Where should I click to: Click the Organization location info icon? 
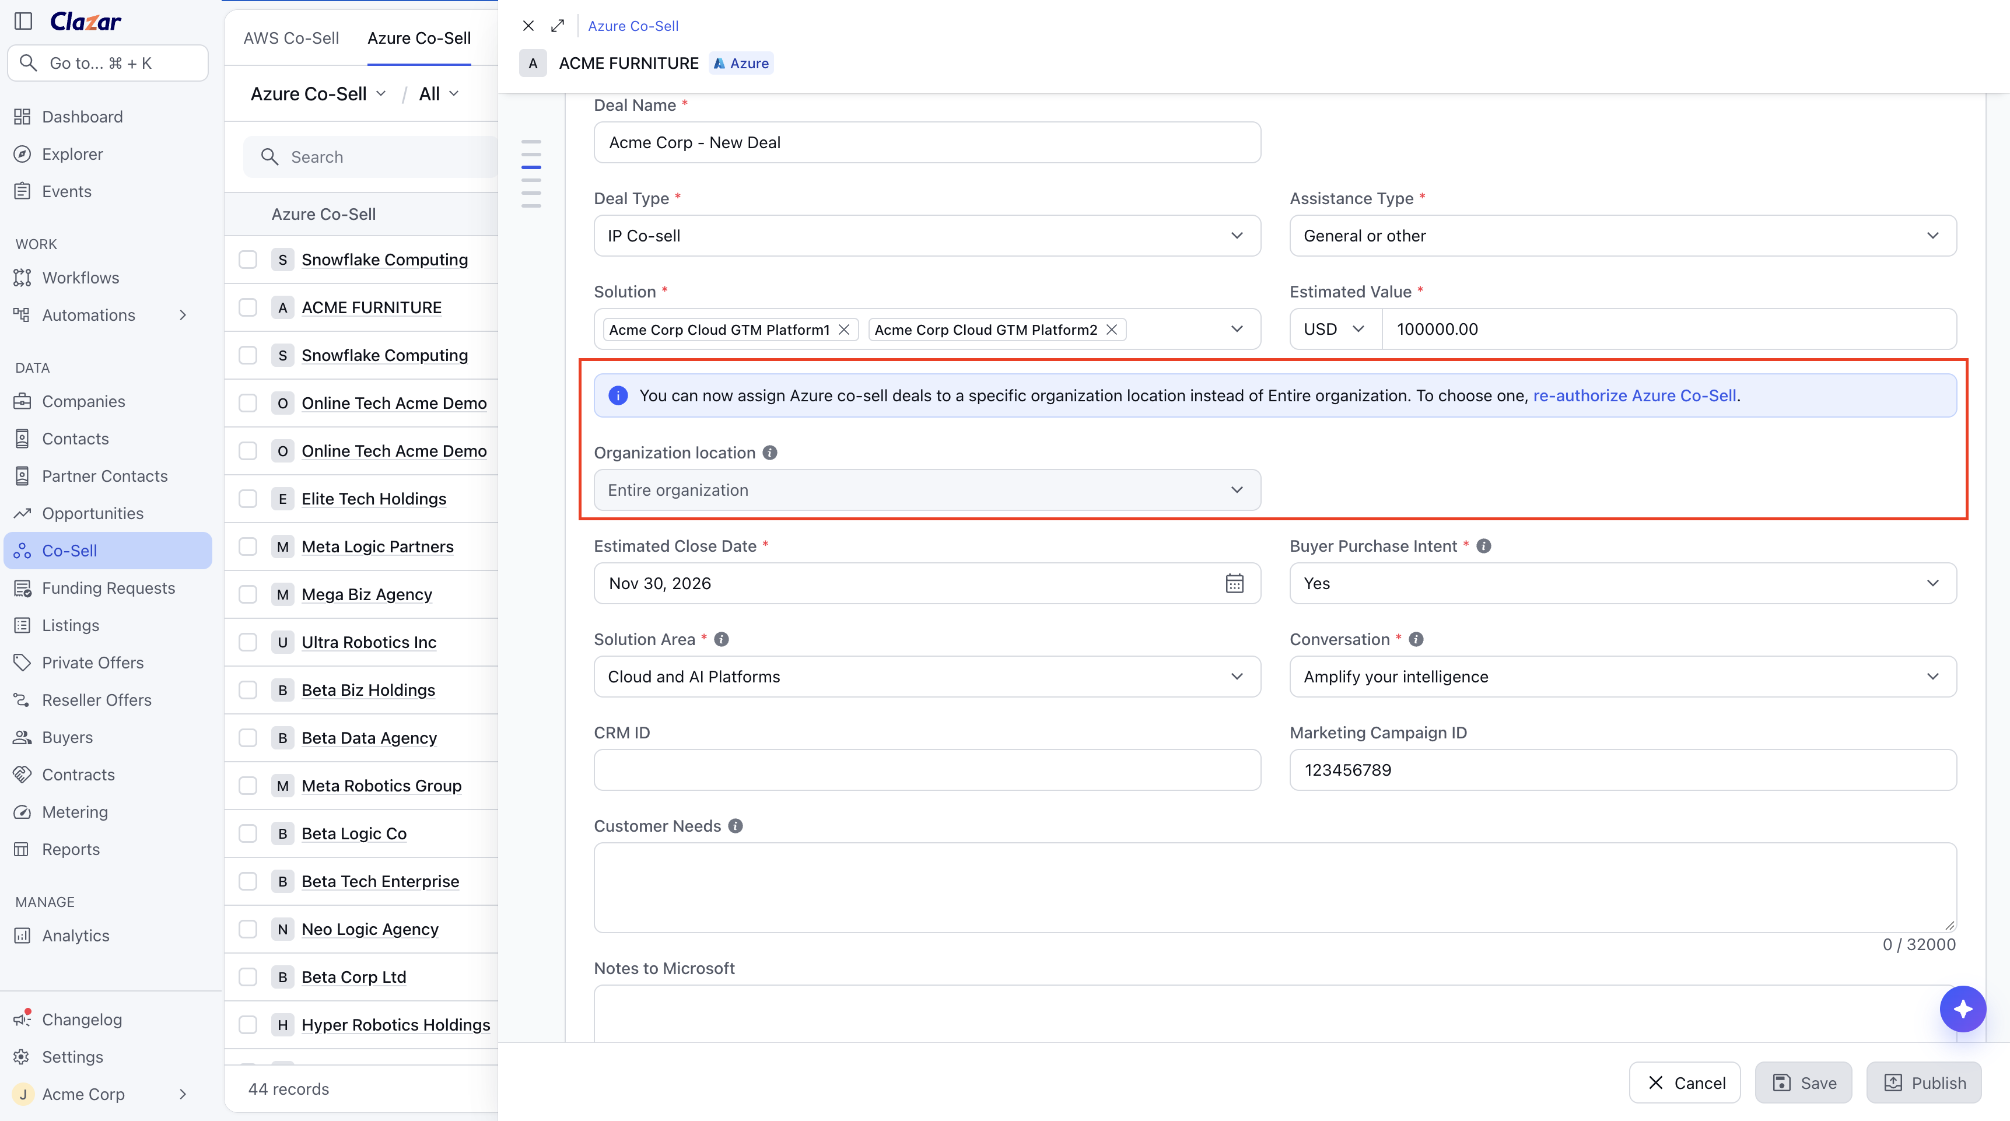[x=769, y=453]
